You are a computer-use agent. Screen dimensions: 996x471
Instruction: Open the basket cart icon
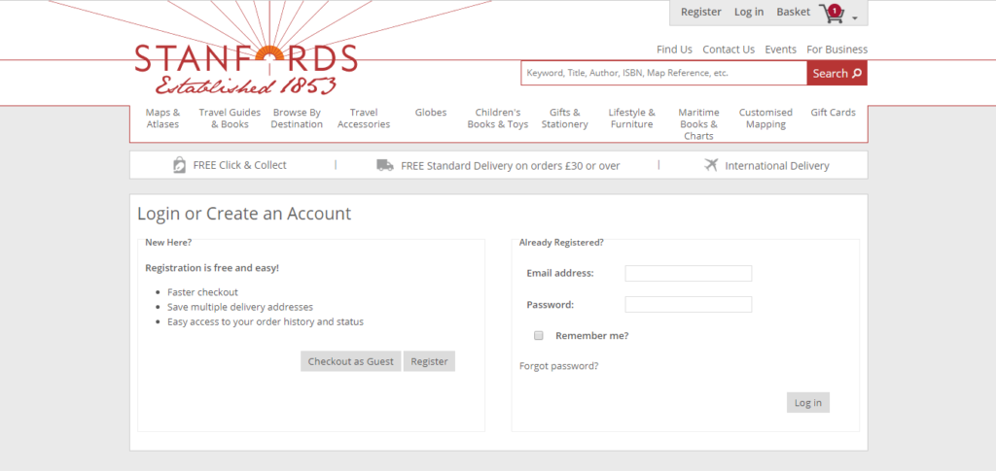click(832, 14)
